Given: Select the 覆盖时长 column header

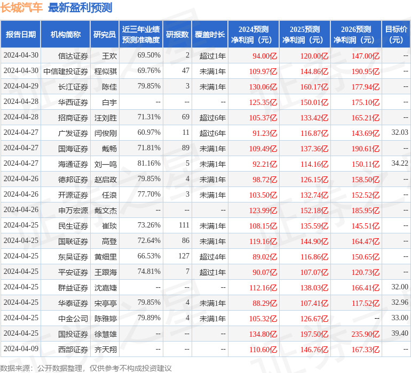Looking at the screenshot, I should point(210,34).
